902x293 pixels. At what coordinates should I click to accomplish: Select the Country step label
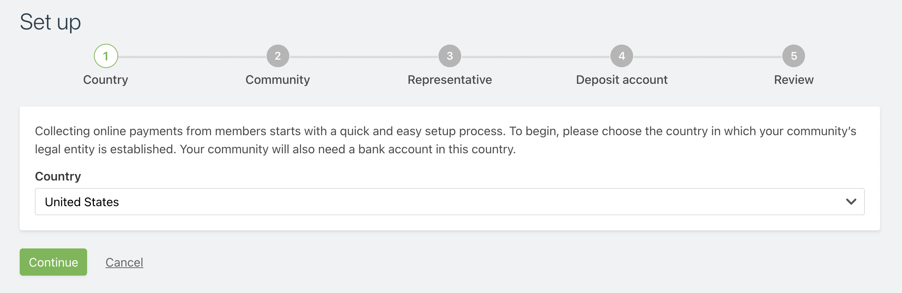pos(106,80)
